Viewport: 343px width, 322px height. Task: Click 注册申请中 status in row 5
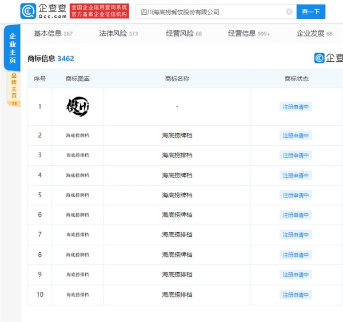(x=296, y=195)
